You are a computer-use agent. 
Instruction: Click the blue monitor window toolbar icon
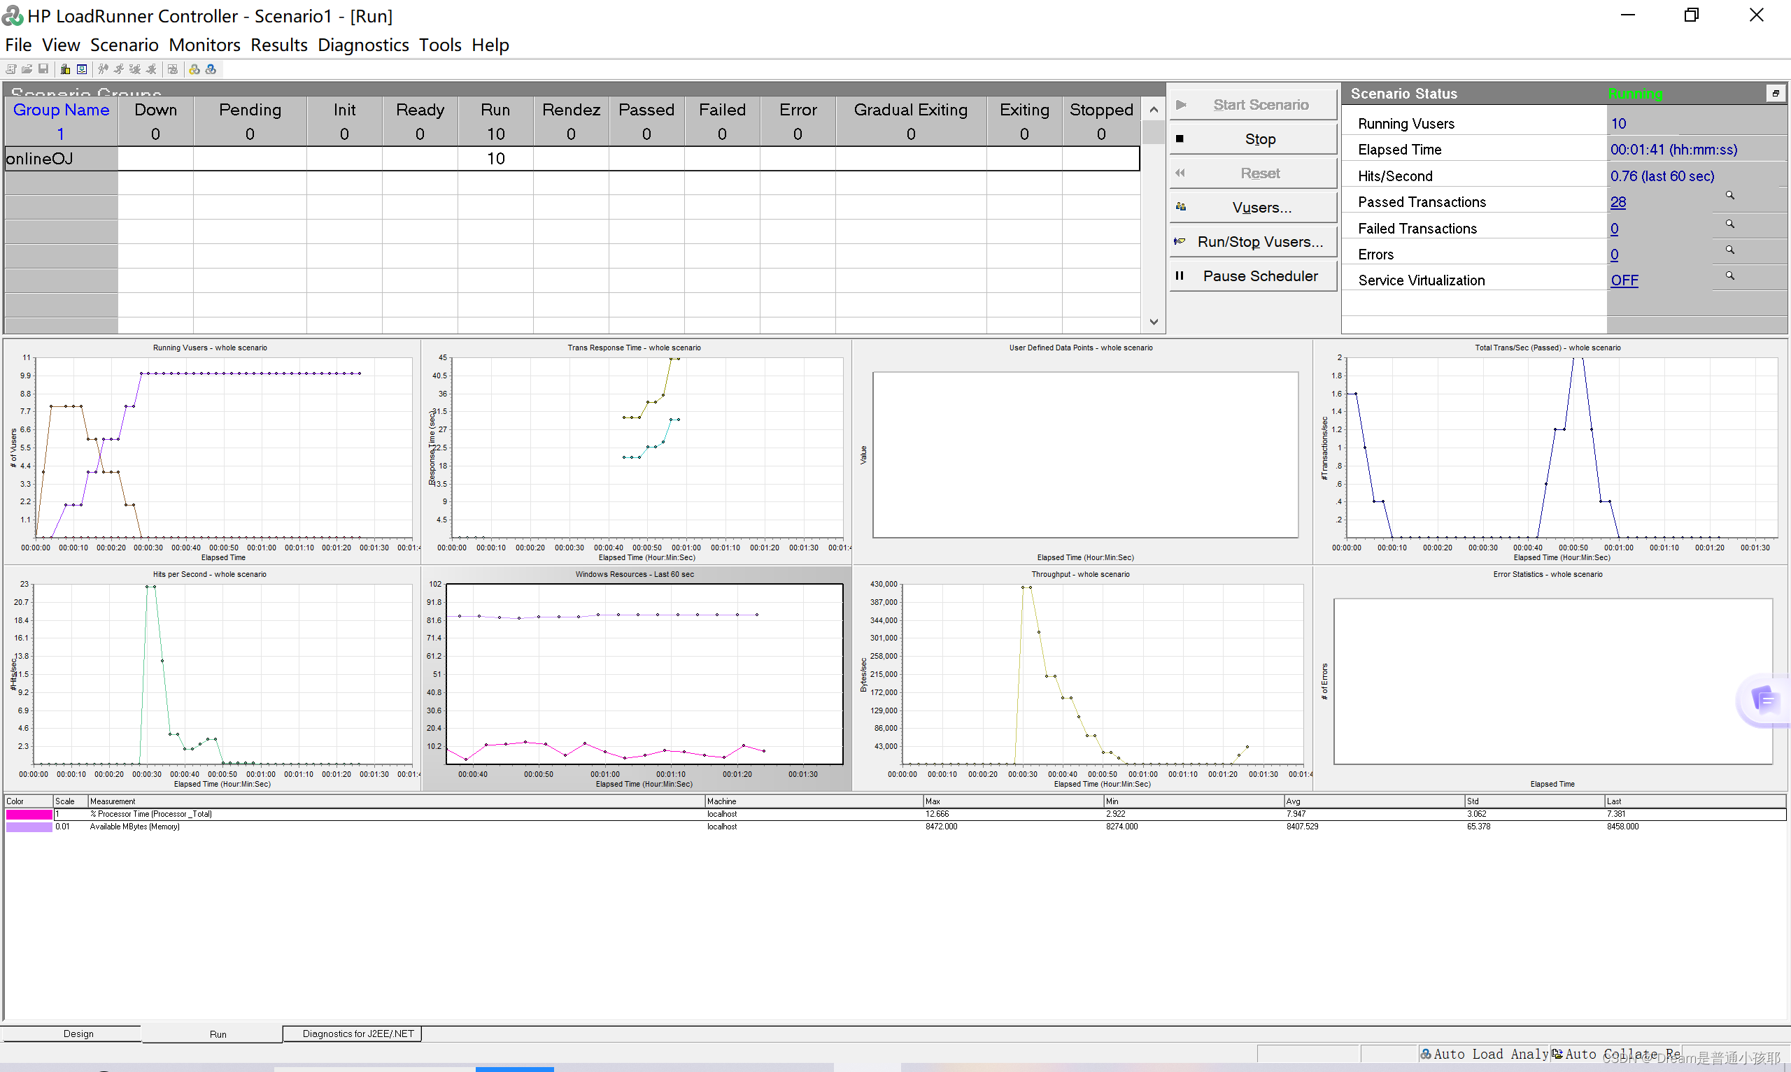(82, 69)
